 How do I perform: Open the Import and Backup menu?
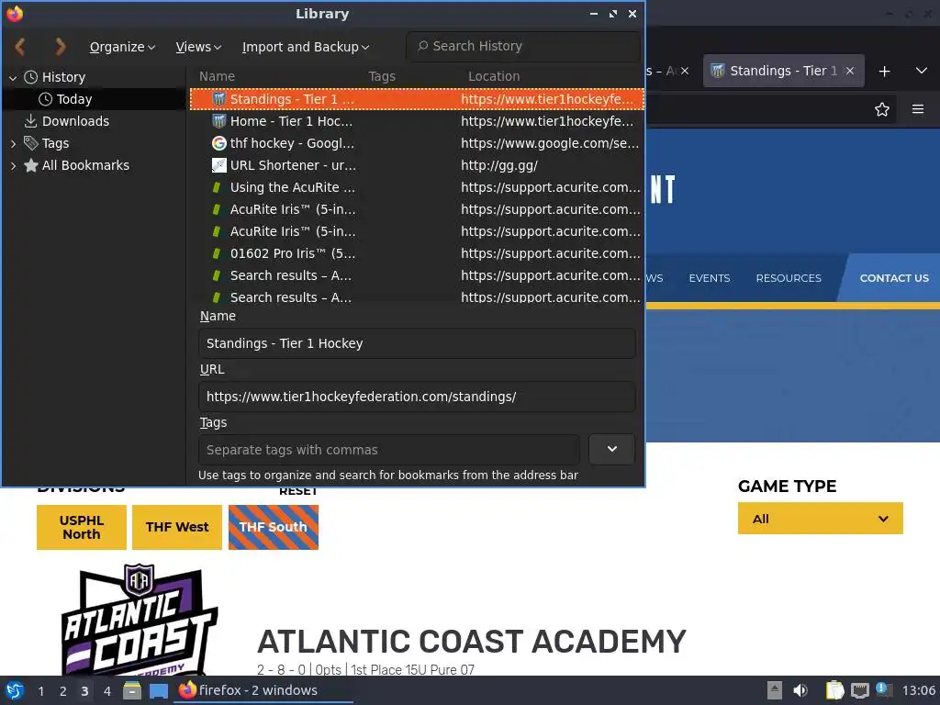306,47
